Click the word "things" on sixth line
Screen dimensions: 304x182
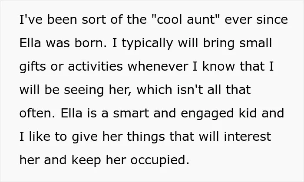[146, 137]
